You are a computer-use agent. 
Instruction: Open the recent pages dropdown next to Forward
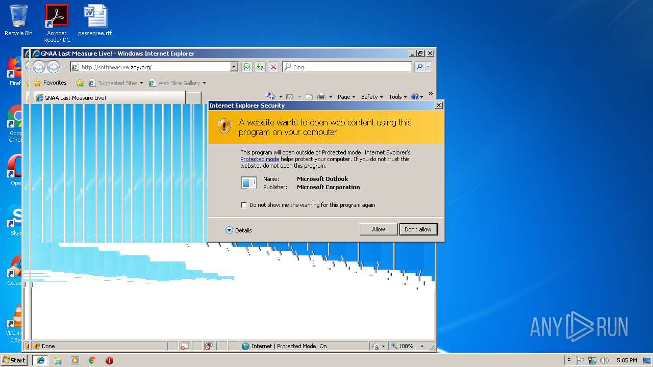tap(64, 67)
